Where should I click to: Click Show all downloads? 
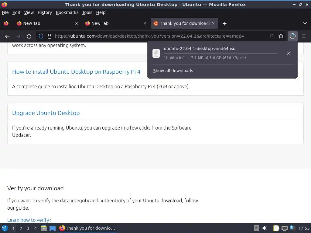[173, 71]
